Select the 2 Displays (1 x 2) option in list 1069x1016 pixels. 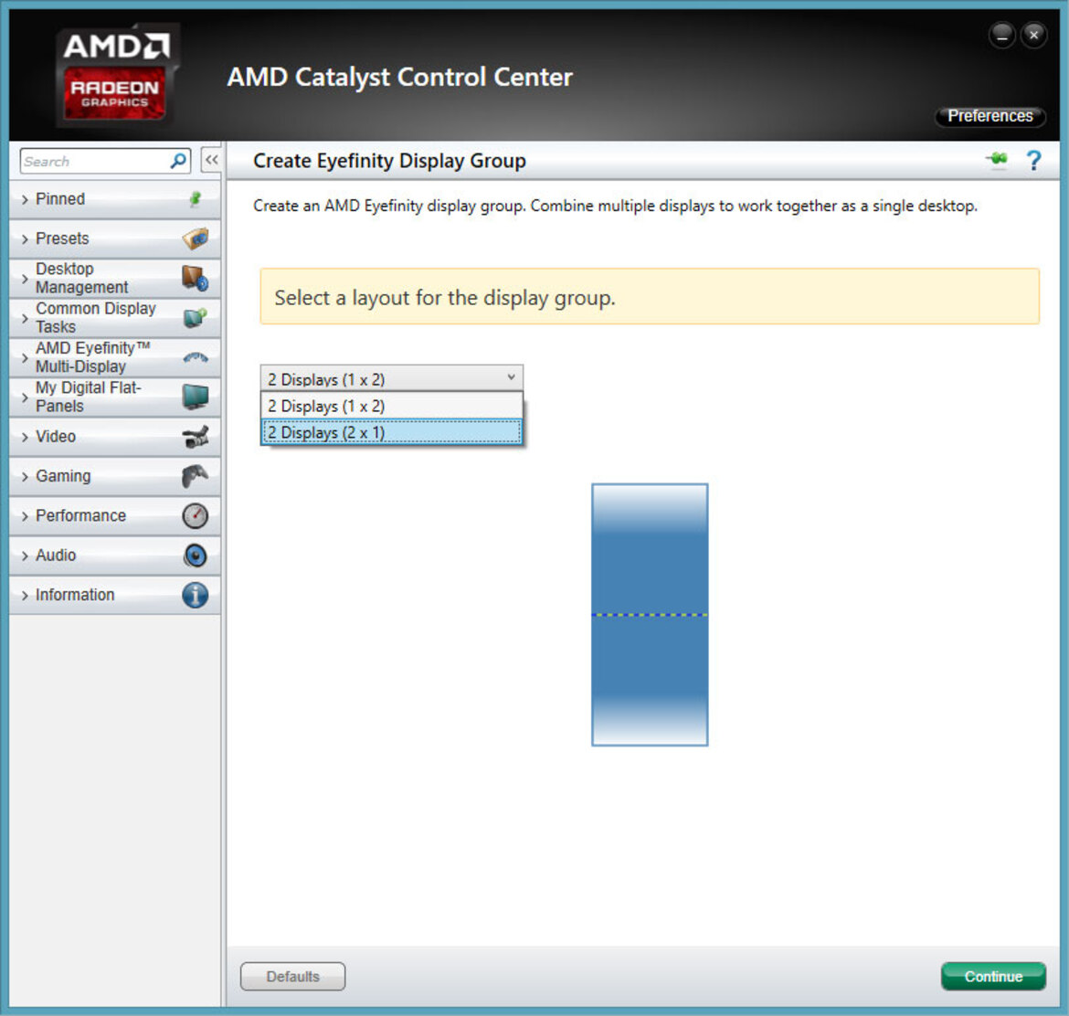tap(391, 406)
